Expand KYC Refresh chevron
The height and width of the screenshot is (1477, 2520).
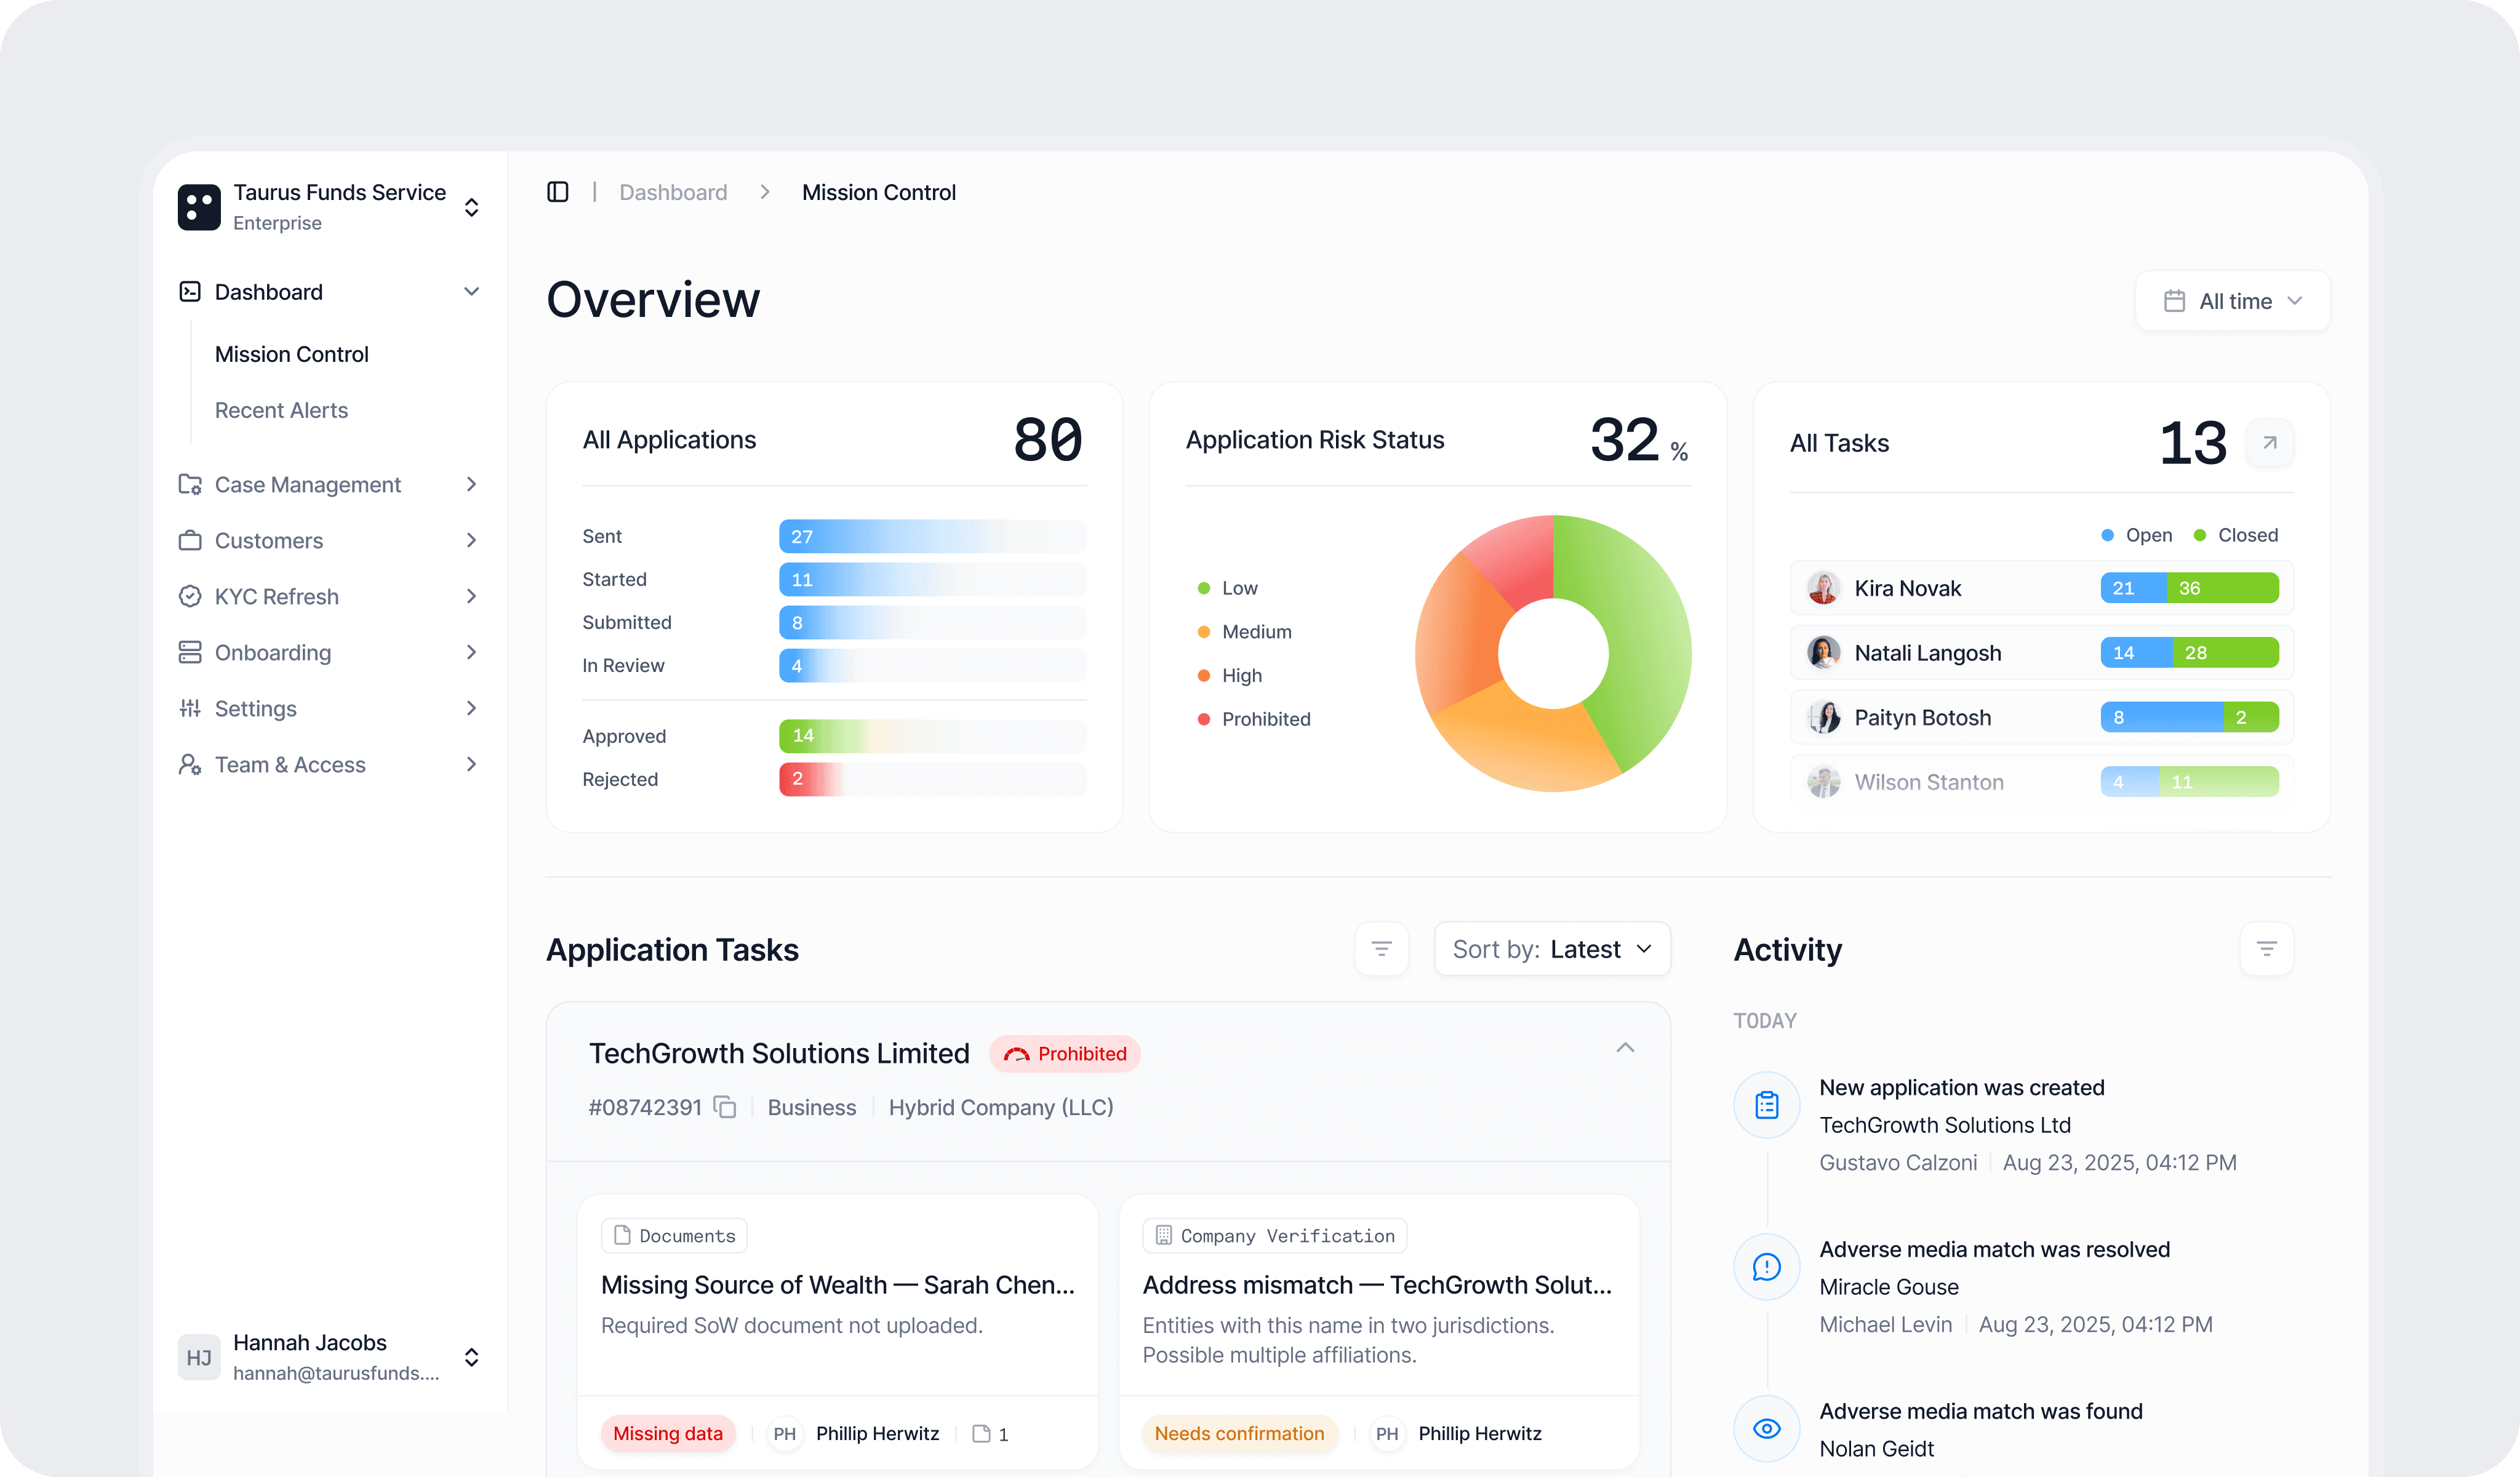(x=472, y=596)
